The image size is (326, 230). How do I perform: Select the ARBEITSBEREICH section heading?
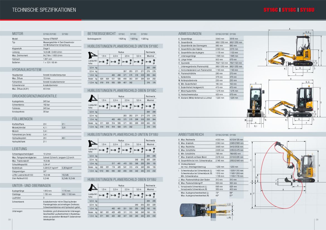click(x=191, y=134)
